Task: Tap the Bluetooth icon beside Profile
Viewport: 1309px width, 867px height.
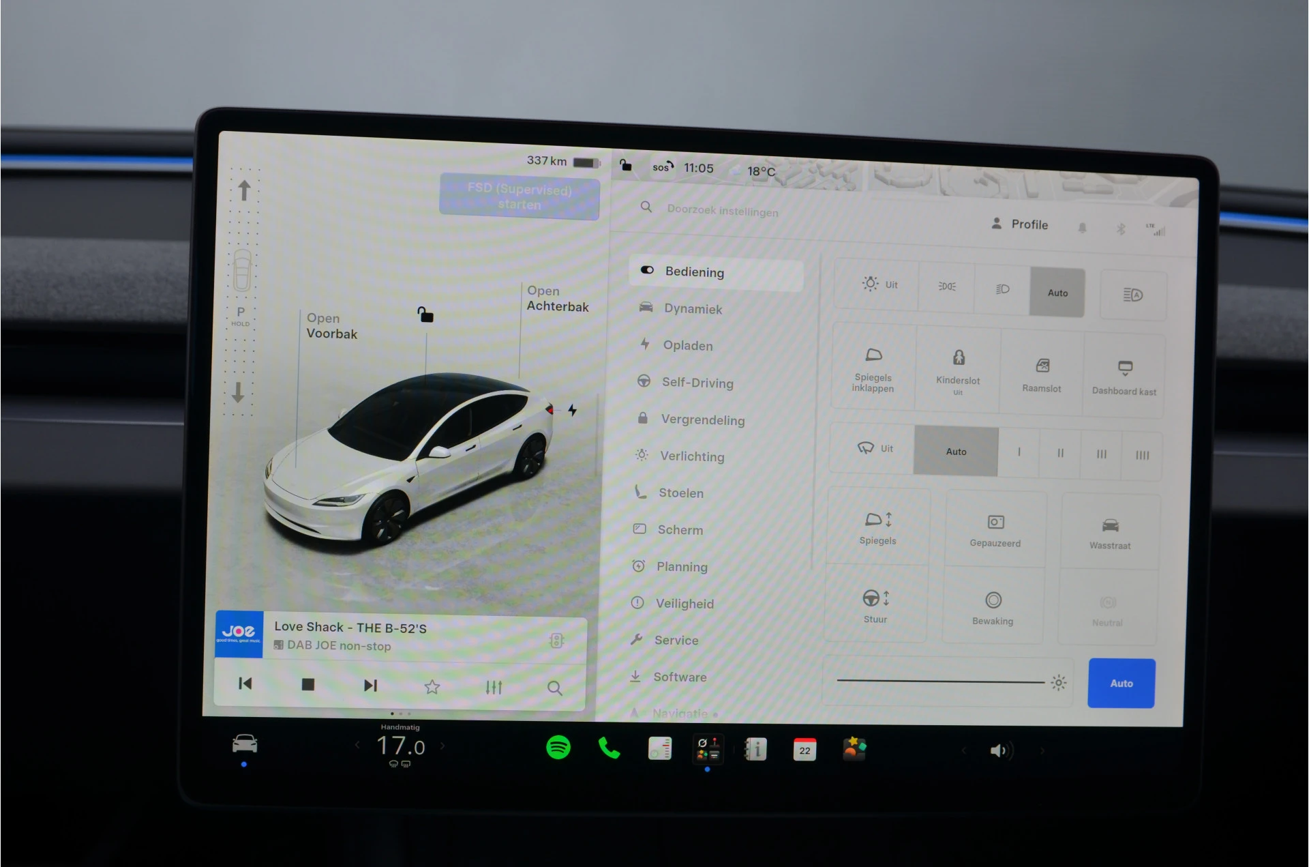Action: 1120,229
